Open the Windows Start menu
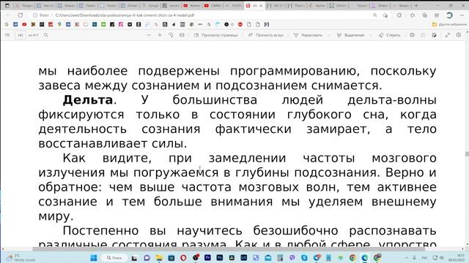Image resolution: width=469 pixels, height=263 pixels. (x=94, y=258)
